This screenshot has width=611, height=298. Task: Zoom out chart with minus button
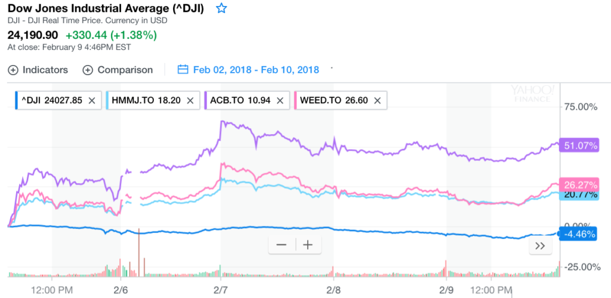(282, 245)
